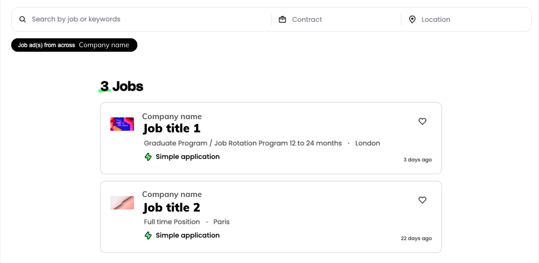The width and height of the screenshot is (539, 263).
Task: Save Job title 1 with heart icon
Action: [x=422, y=121]
